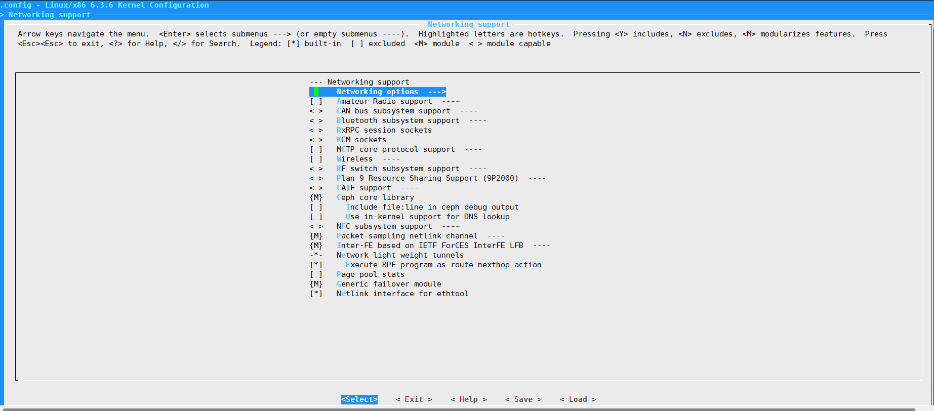Viewport: 934px width, 411px height.
Task: Click Save to write the configuration
Action: point(523,399)
